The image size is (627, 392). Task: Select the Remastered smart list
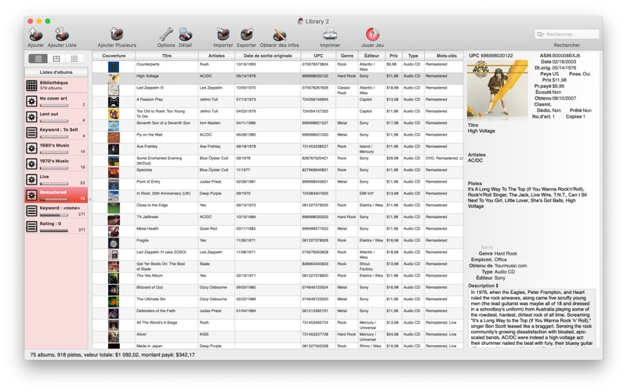(x=56, y=194)
